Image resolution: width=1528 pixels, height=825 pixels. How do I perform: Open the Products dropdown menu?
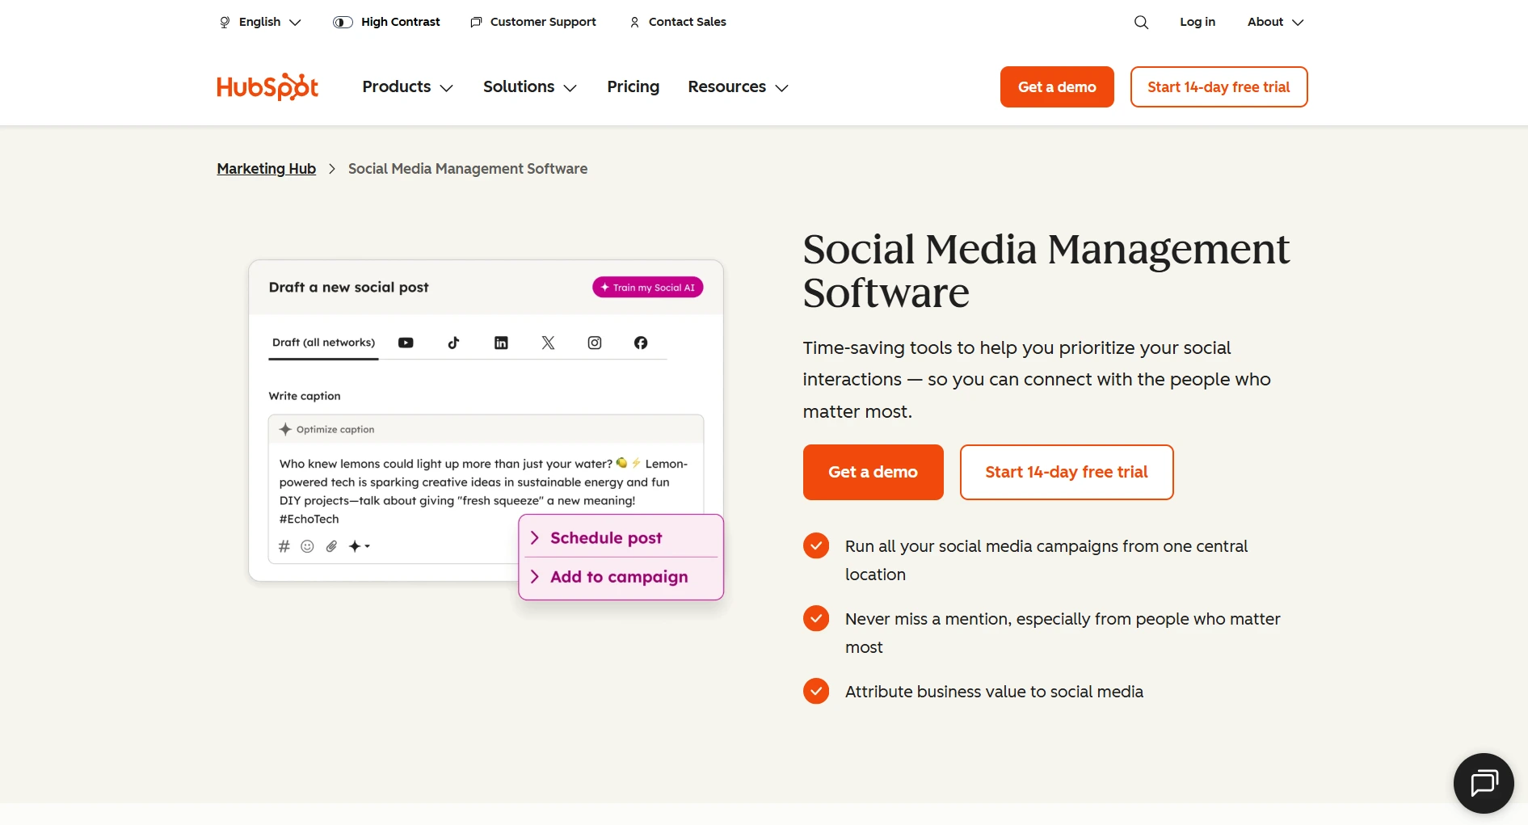coord(407,86)
